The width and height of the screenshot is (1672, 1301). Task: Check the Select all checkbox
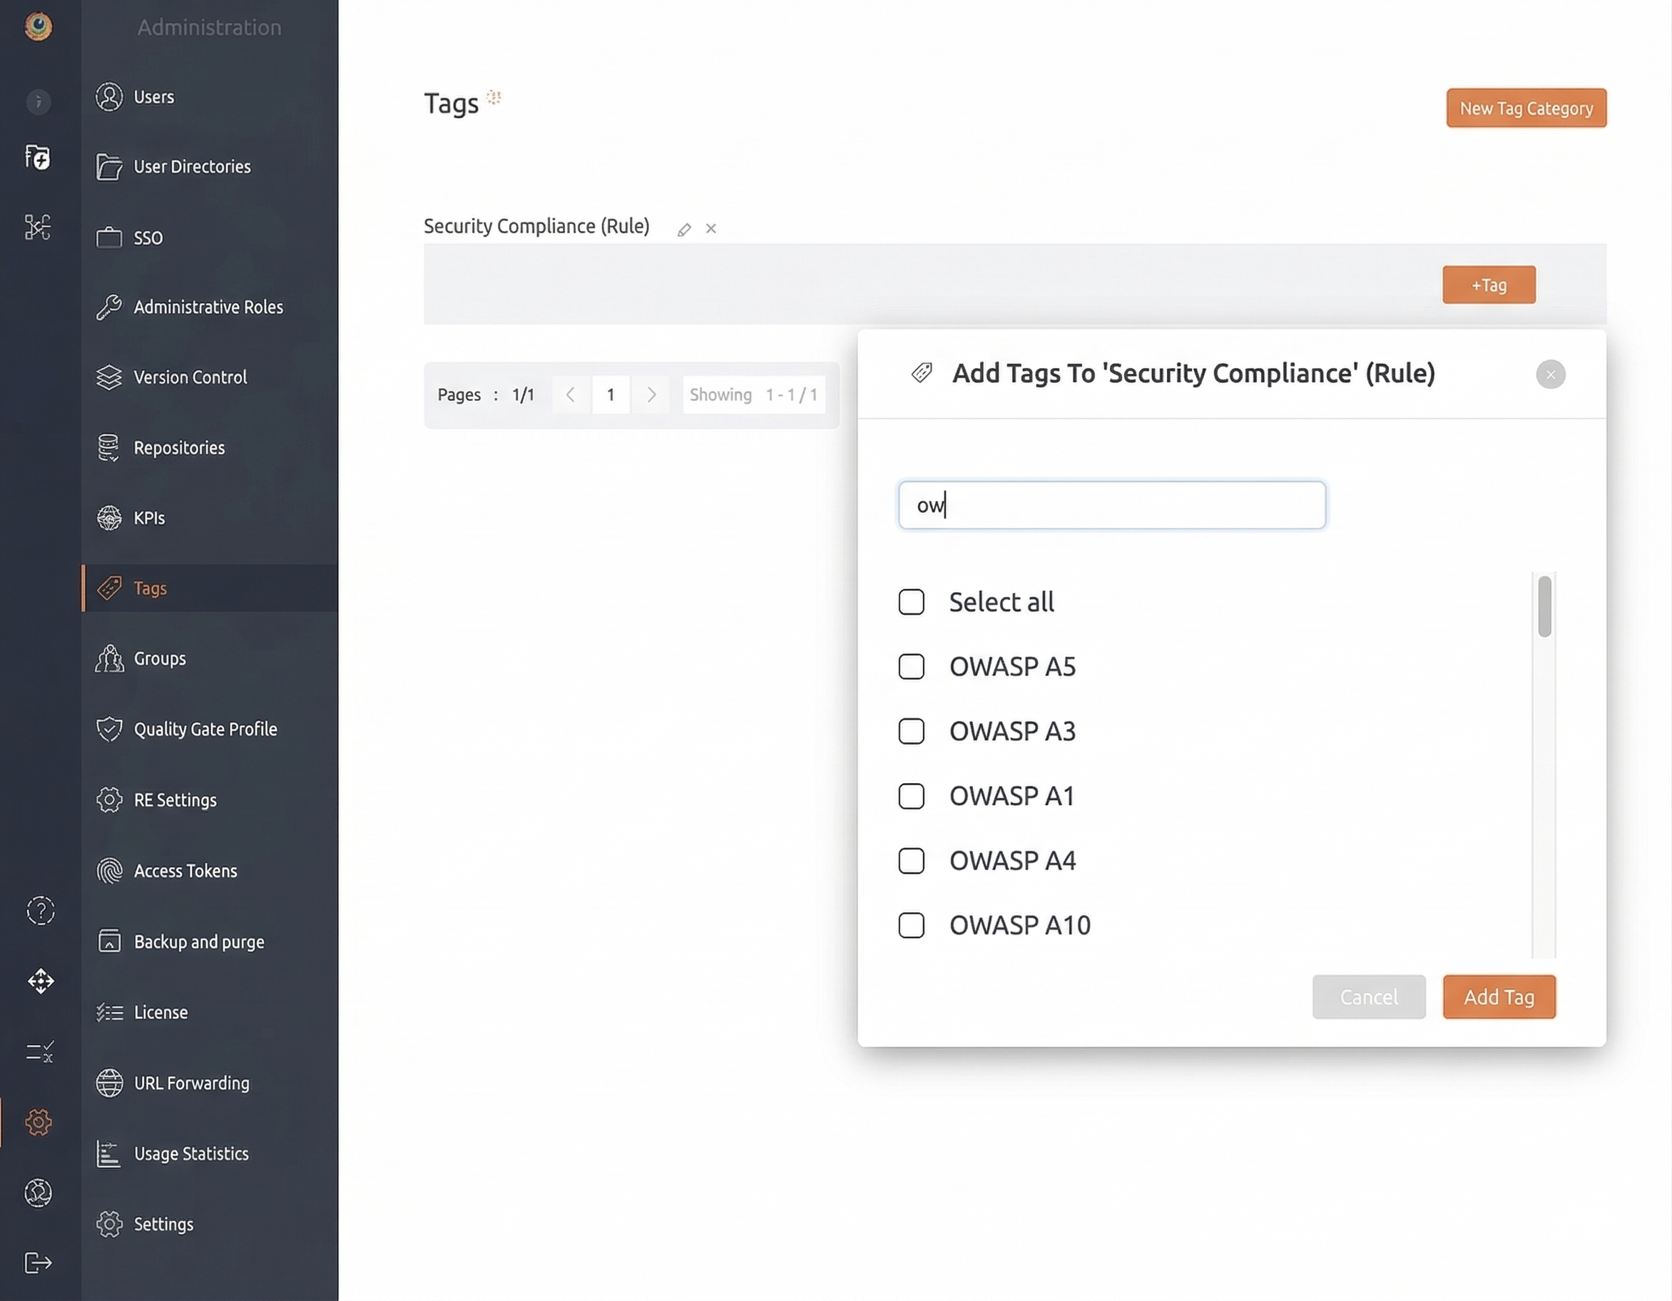911,602
